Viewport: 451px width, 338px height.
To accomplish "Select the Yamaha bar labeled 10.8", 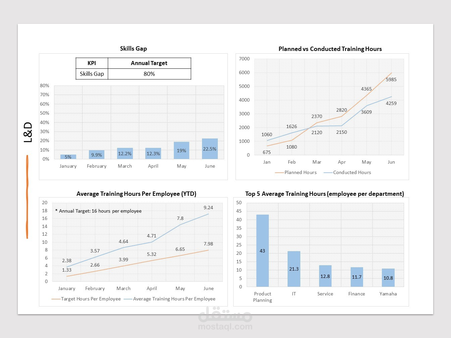I will pos(388,278).
